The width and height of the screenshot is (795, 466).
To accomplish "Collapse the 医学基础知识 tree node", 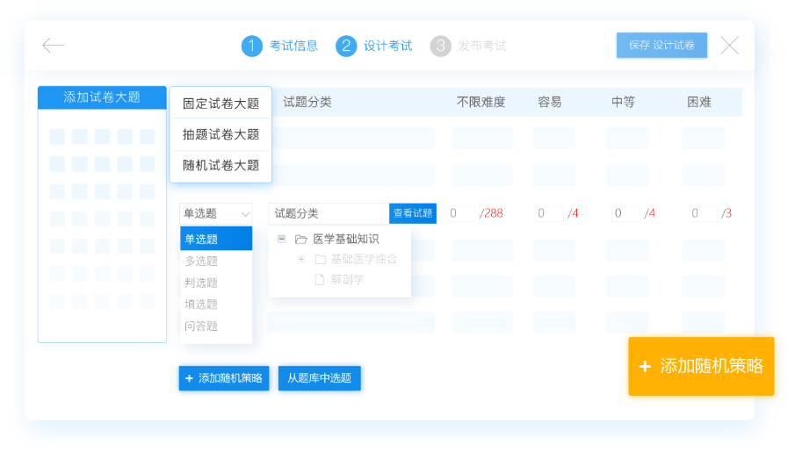I will pyautogui.click(x=281, y=239).
